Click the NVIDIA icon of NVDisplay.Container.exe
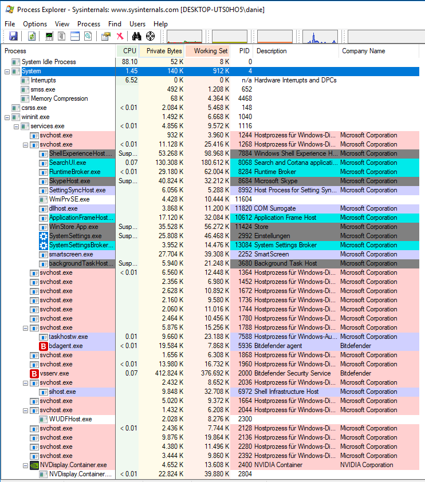Image resolution: width=425 pixels, height=482 pixels. click(34, 465)
